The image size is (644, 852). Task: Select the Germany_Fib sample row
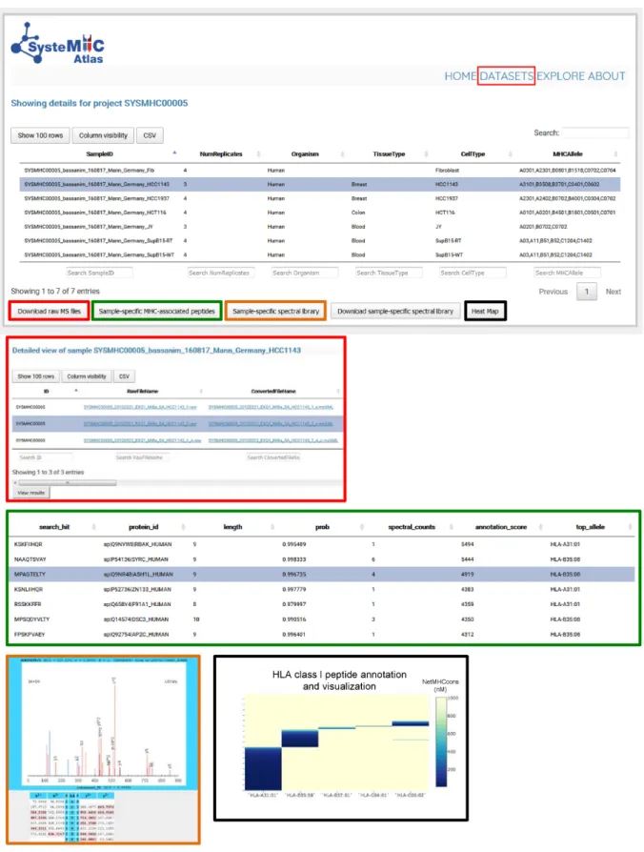click(320, 171)
